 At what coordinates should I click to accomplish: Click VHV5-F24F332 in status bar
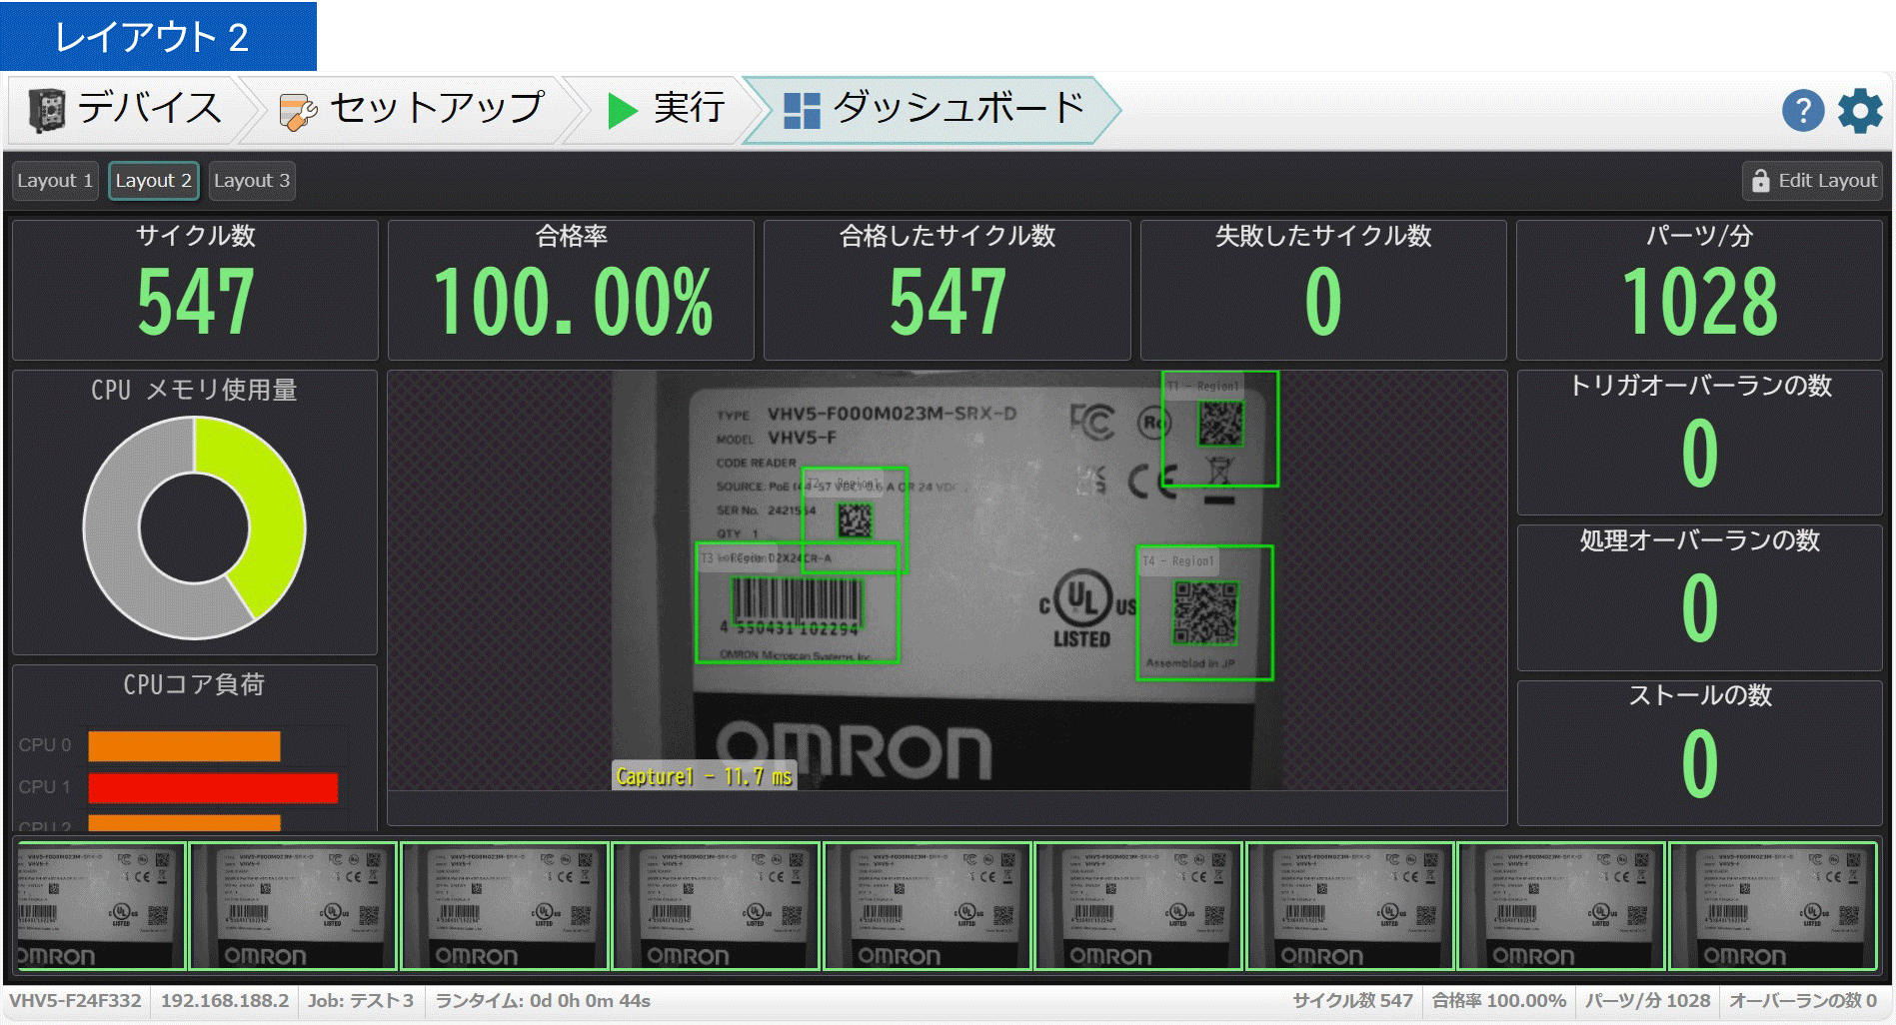coord(76,1001)
